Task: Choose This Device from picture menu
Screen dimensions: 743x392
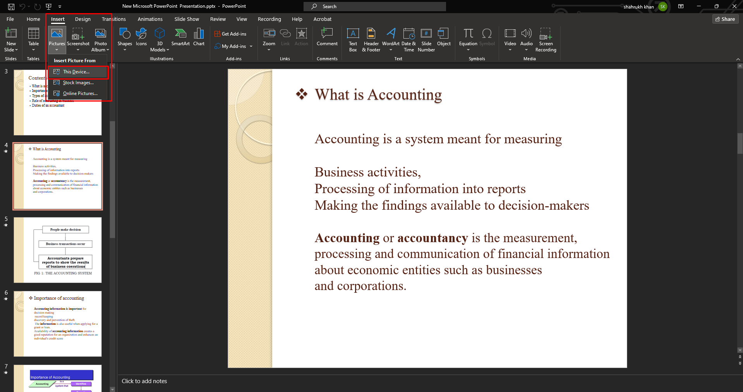Action: tap(76, 72)
